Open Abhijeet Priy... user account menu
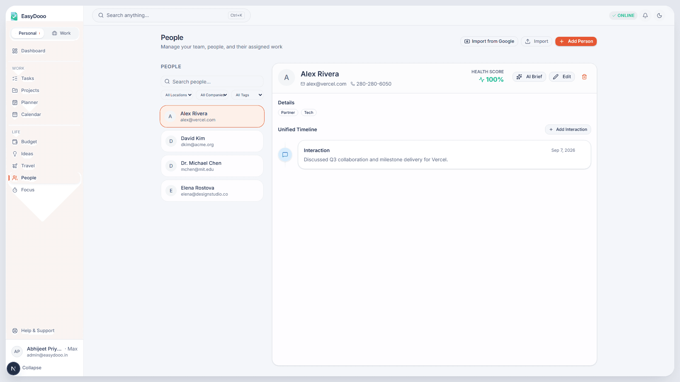680x382 pixels. point(45,352)
